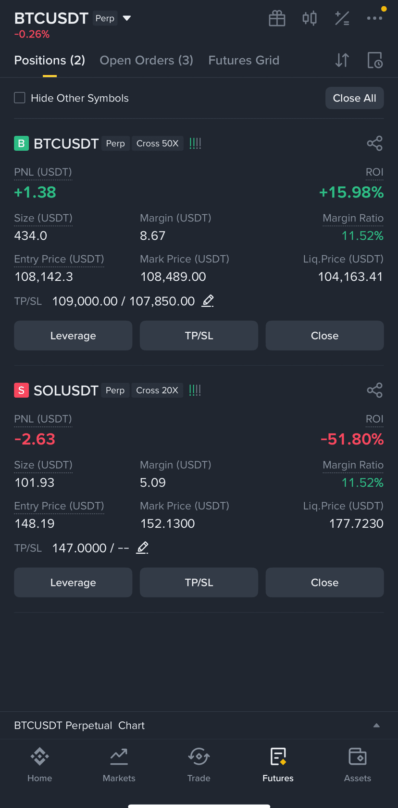
Task: Share the SOLUSDT position
Action: (x=375, y=391)
